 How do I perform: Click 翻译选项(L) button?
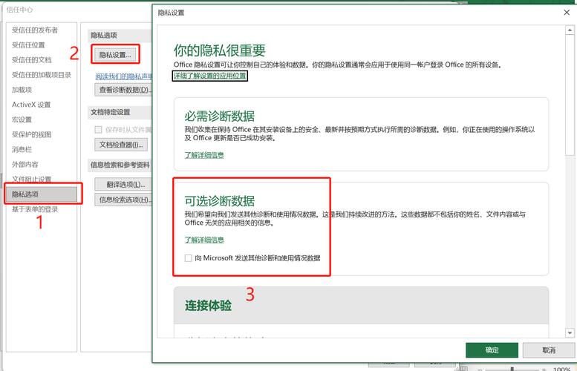pos(123,185)
